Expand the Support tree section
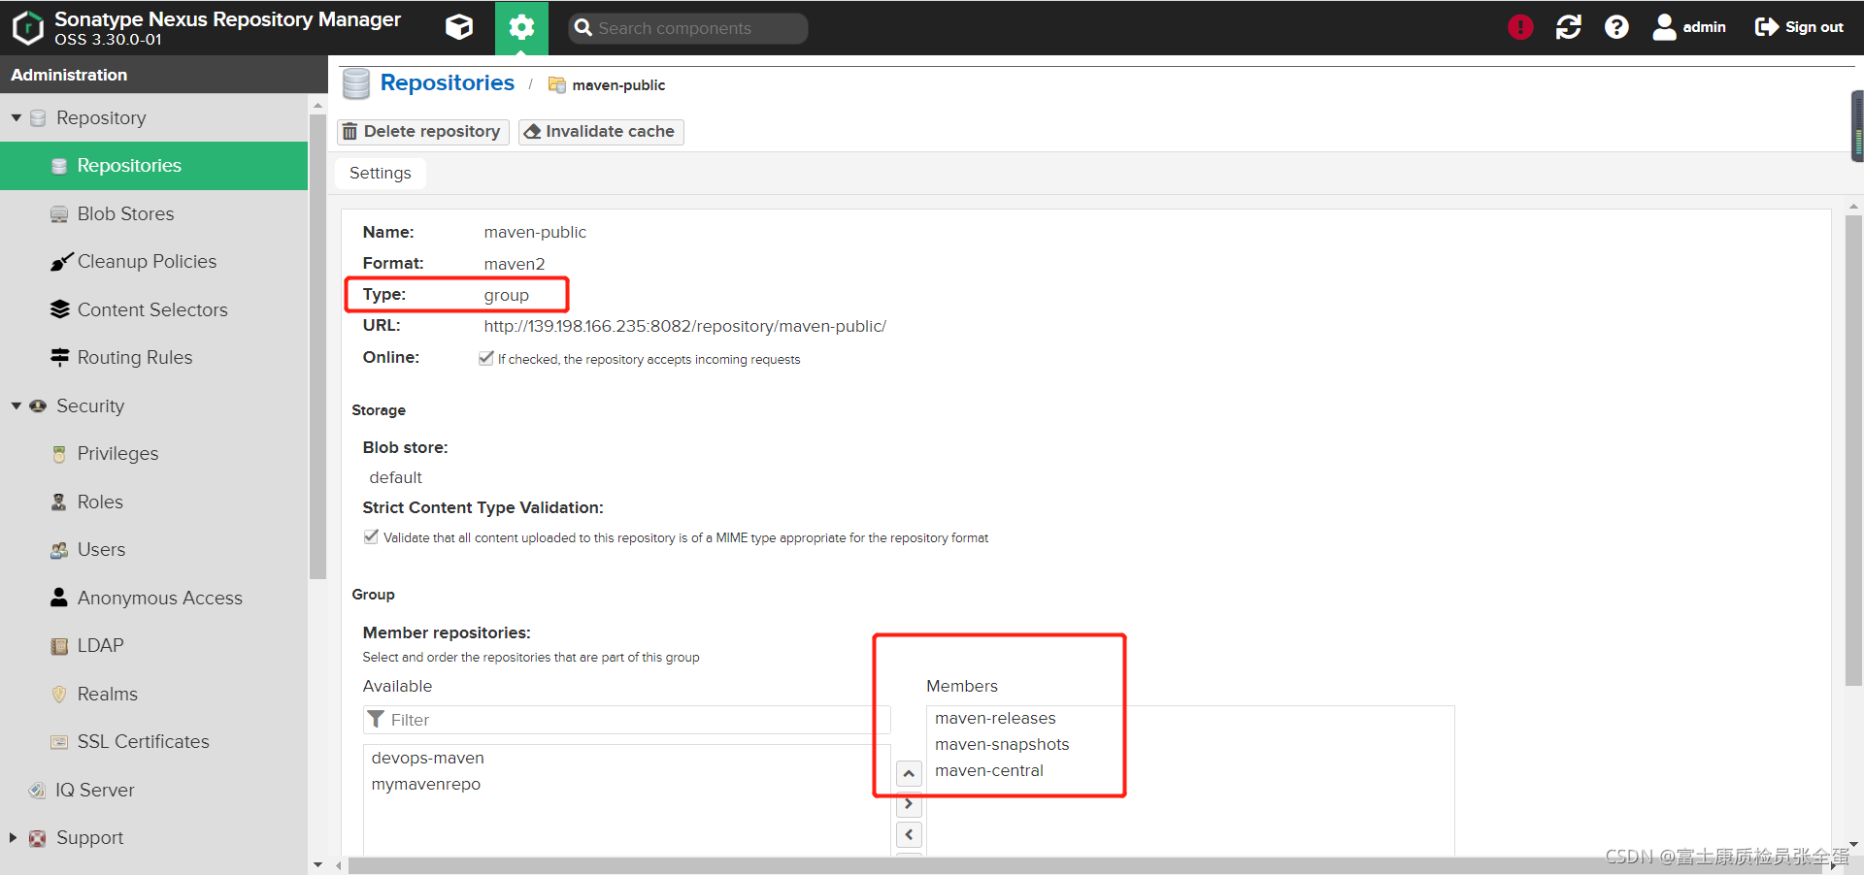Screen dimensions: 1864x875 (x=13, y=837)
